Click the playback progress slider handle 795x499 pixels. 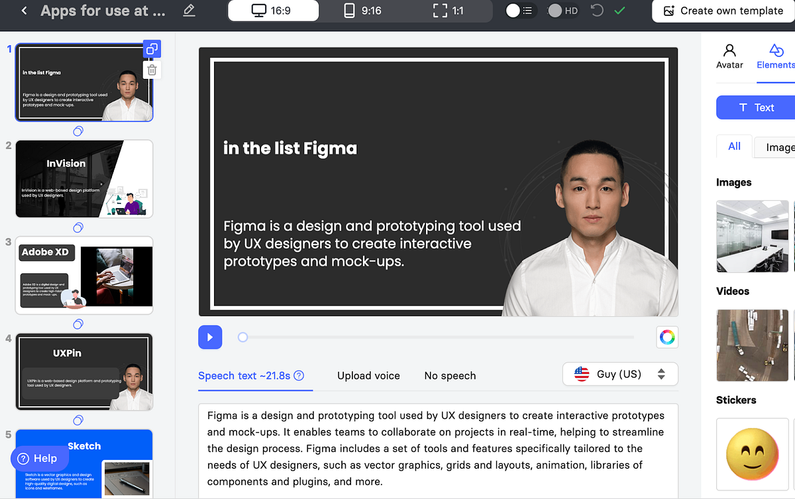click(x=242, y=337)
